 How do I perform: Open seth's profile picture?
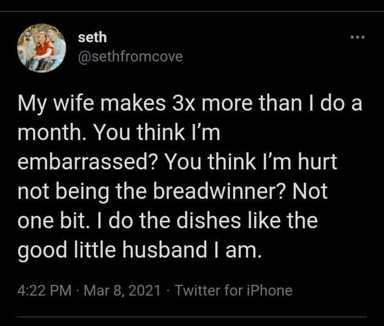click(42, 47)
